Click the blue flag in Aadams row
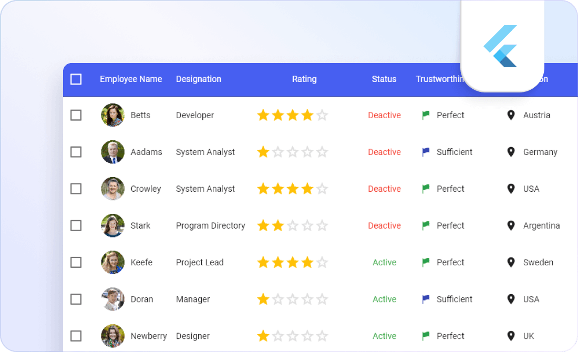This screenshot has height=352, width=578. click(x=426, y=152)
